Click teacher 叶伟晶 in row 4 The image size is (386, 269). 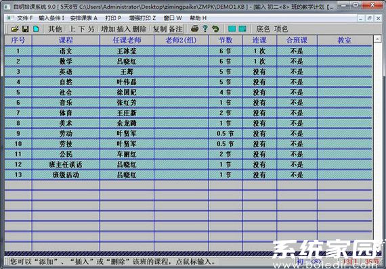[x=127, y=82]
